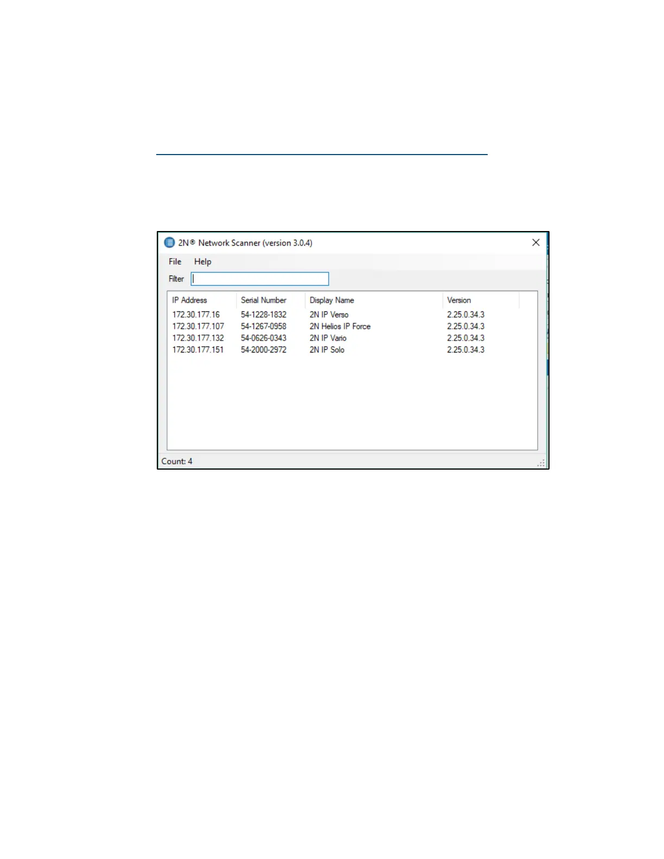Sort by IP Address column header
Viewport: 664px width, 859px height.
[x=202, y=300]
